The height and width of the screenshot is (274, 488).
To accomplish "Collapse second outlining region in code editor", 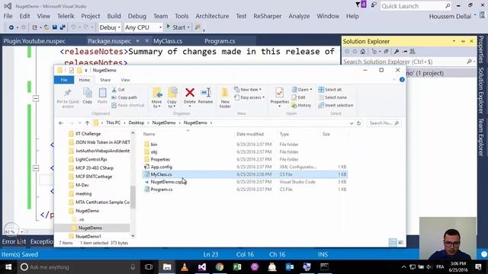I will pos(36,168).
